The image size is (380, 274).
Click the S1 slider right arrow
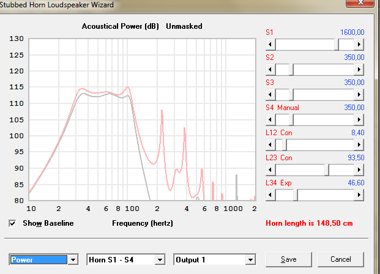pos(359,45)
